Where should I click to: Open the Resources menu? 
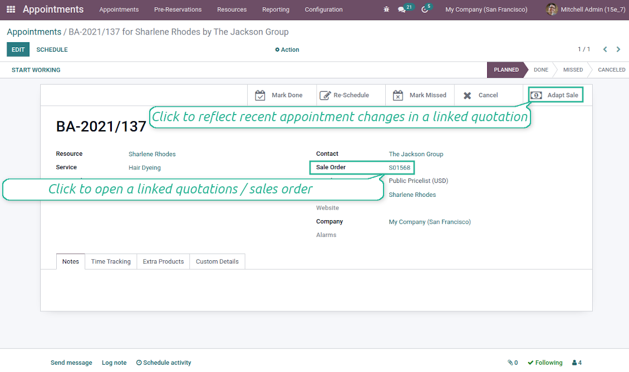tap(232, 9)
